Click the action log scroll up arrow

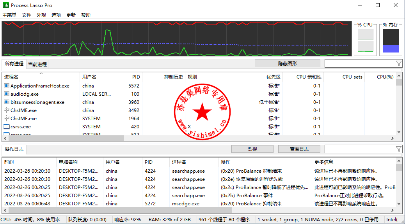click(x=399, y=161)
